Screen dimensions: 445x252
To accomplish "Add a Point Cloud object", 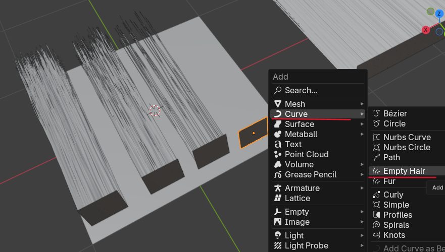I will coord(306,155).
